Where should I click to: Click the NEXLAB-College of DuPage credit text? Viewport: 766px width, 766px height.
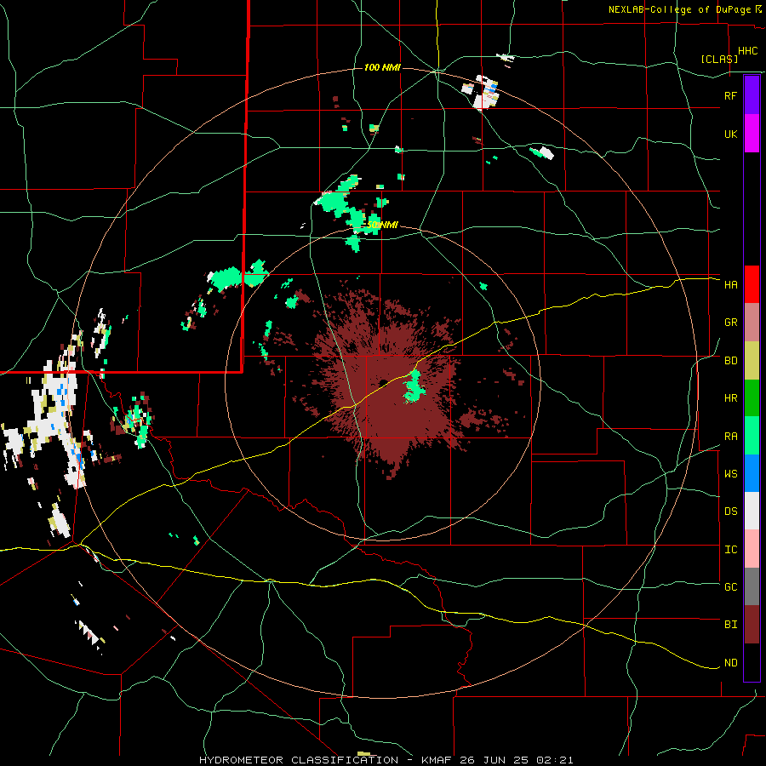(x=681, y=9)
